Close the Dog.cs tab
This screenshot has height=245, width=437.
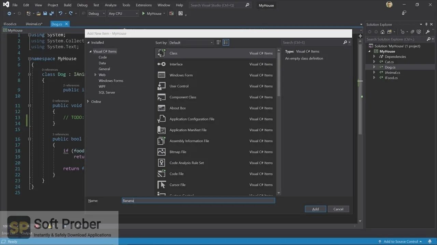(x=66, y=24)
